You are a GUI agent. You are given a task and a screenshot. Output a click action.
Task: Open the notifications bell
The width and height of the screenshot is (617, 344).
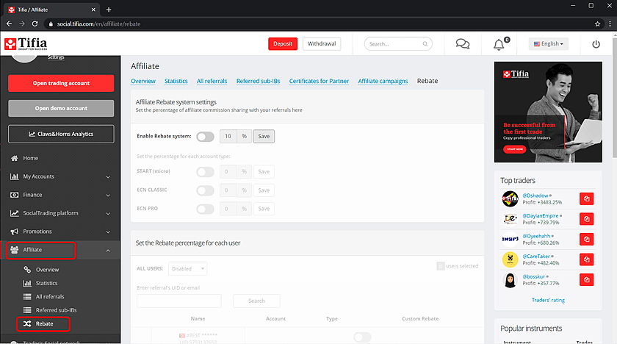[x=499, y=45]
